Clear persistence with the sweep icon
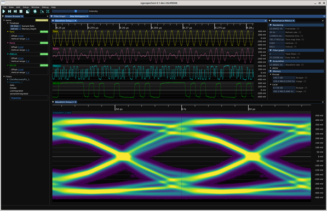327x211 pixels. click(42, 11)
